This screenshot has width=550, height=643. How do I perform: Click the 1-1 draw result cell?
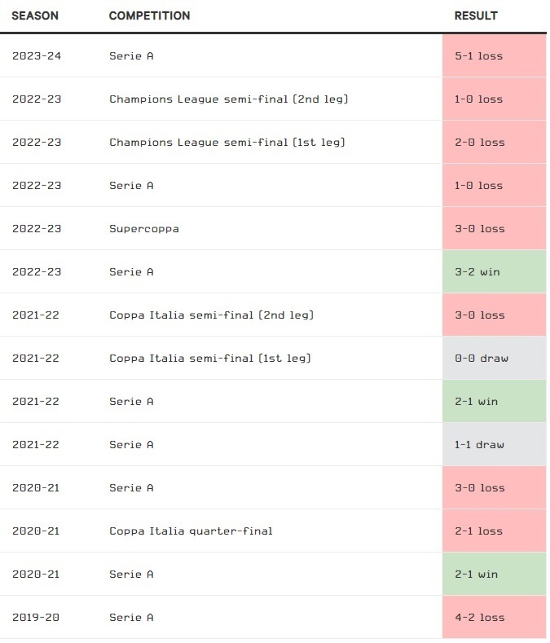click(x=493, y=445)
